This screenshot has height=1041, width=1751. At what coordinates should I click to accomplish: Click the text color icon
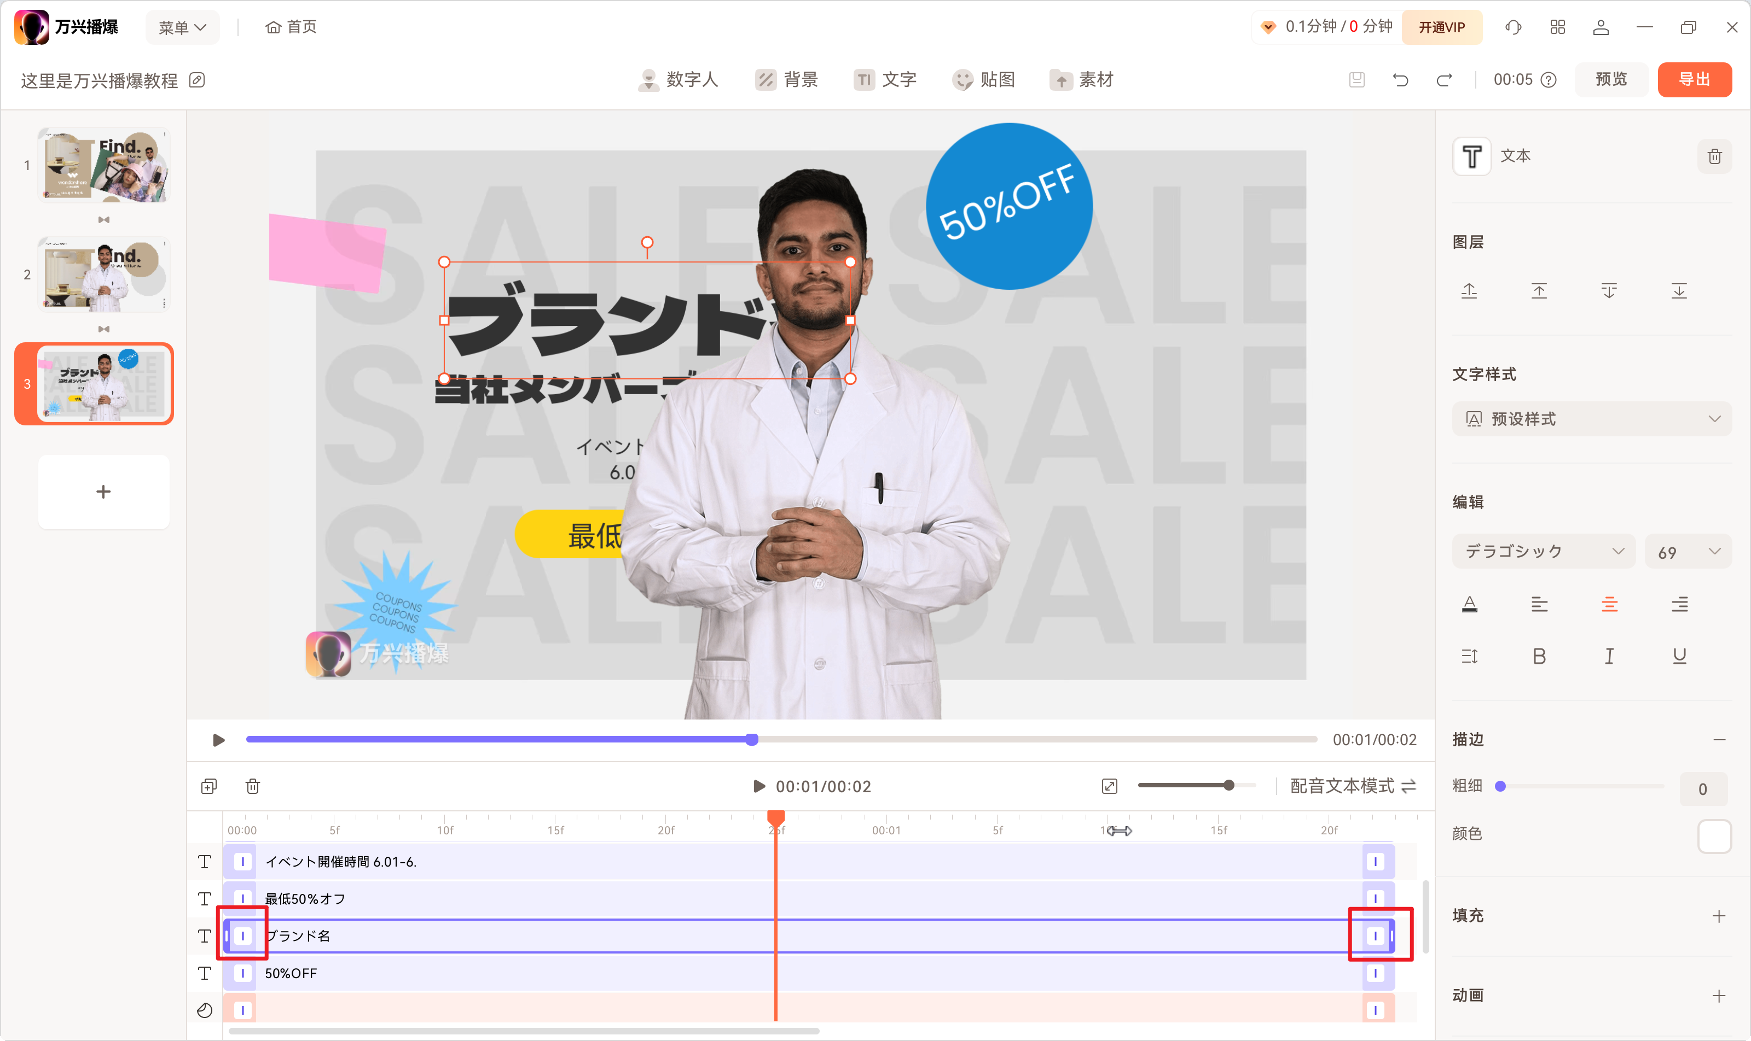tap(1469, 604)
